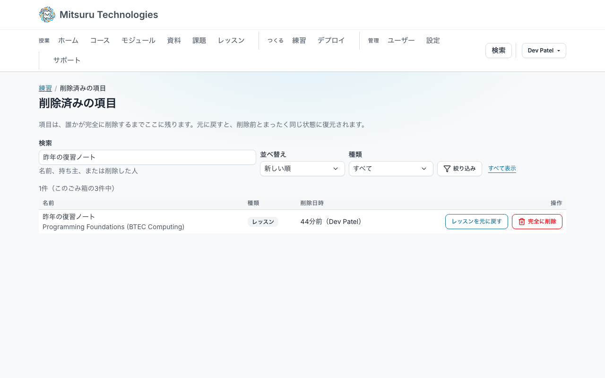The image size is (605, 378).
Task: Click Programming Foundations (BTEC Computing) course text
Action: (x=113, y=227)
